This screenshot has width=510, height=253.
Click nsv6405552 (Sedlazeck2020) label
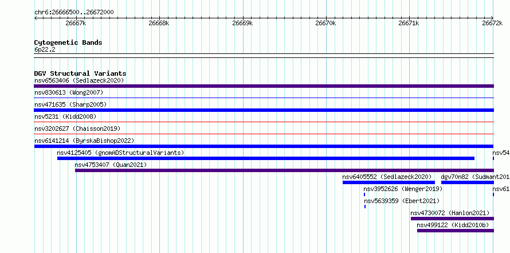click(387, 177)
